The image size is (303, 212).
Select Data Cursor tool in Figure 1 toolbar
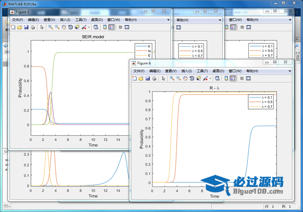coord(77,27)
